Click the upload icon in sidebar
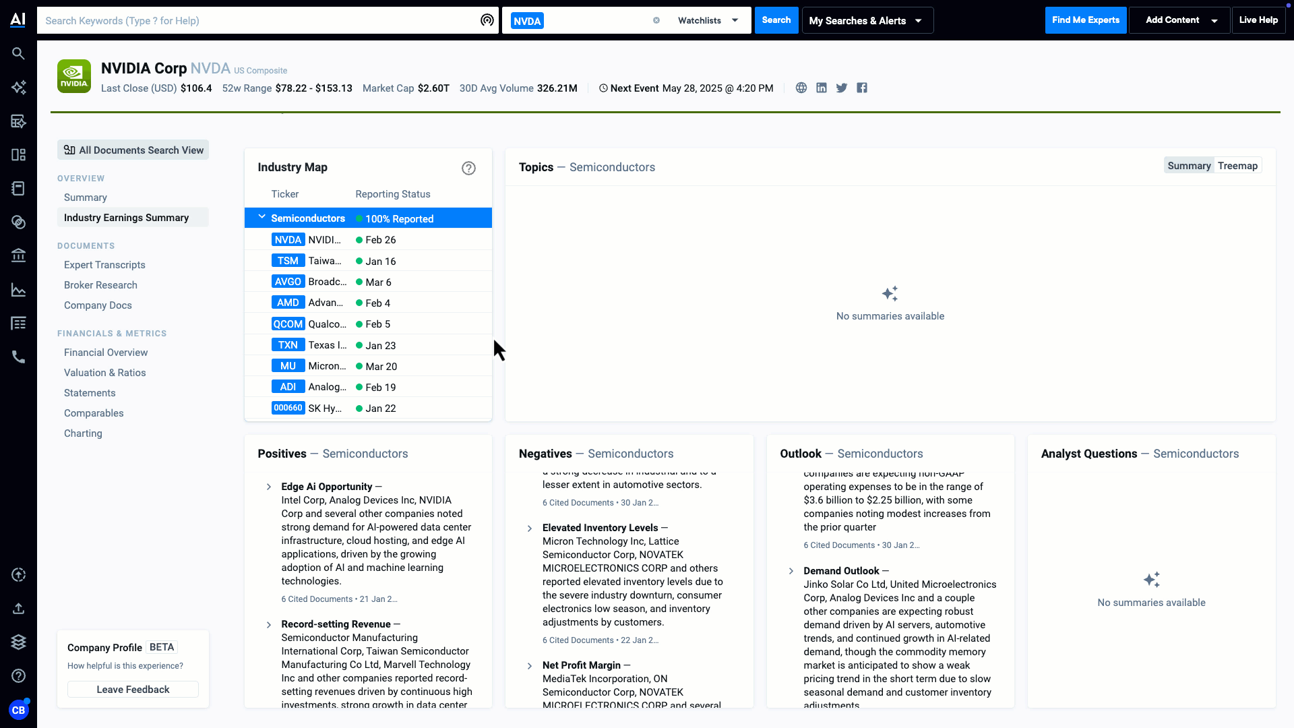The image size is (1294, 728). click(x=18, y=608)
